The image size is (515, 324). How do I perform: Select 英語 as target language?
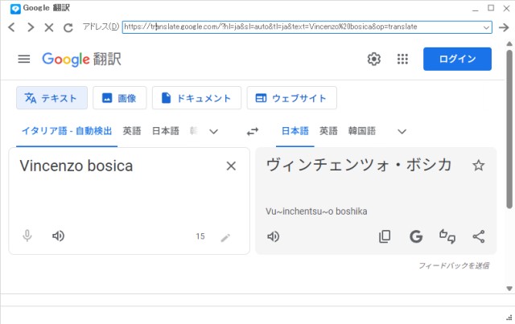click(x=328, y=131)
